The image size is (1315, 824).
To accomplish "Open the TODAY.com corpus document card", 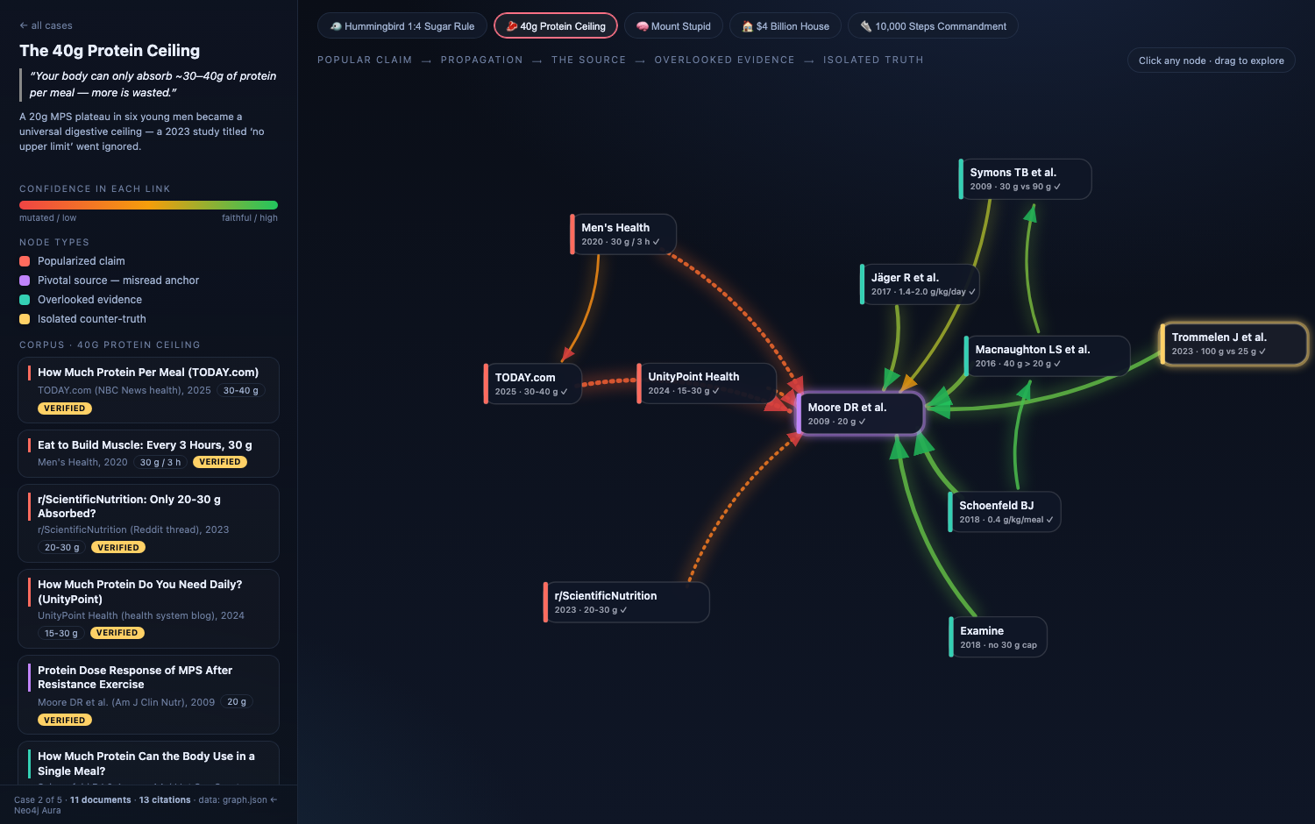I will (148, 390).
